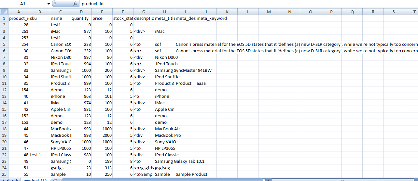
Task: Click product_id cell with value 253
Action: tap(19, 38)
